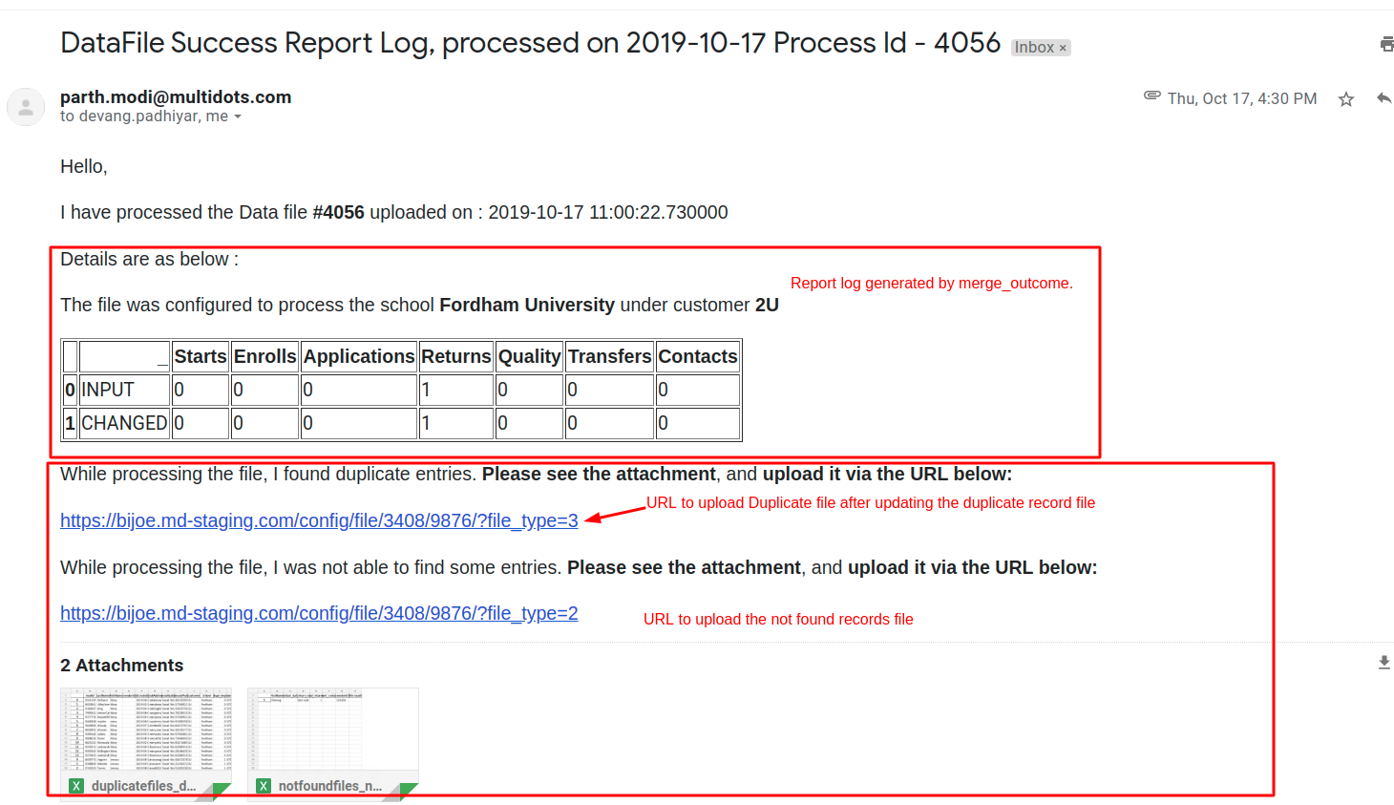Click Excel icon beside duplicatefiles attachment name
Screen dimensions: 1394x805
pyautogui.click(x=76, y=786)
